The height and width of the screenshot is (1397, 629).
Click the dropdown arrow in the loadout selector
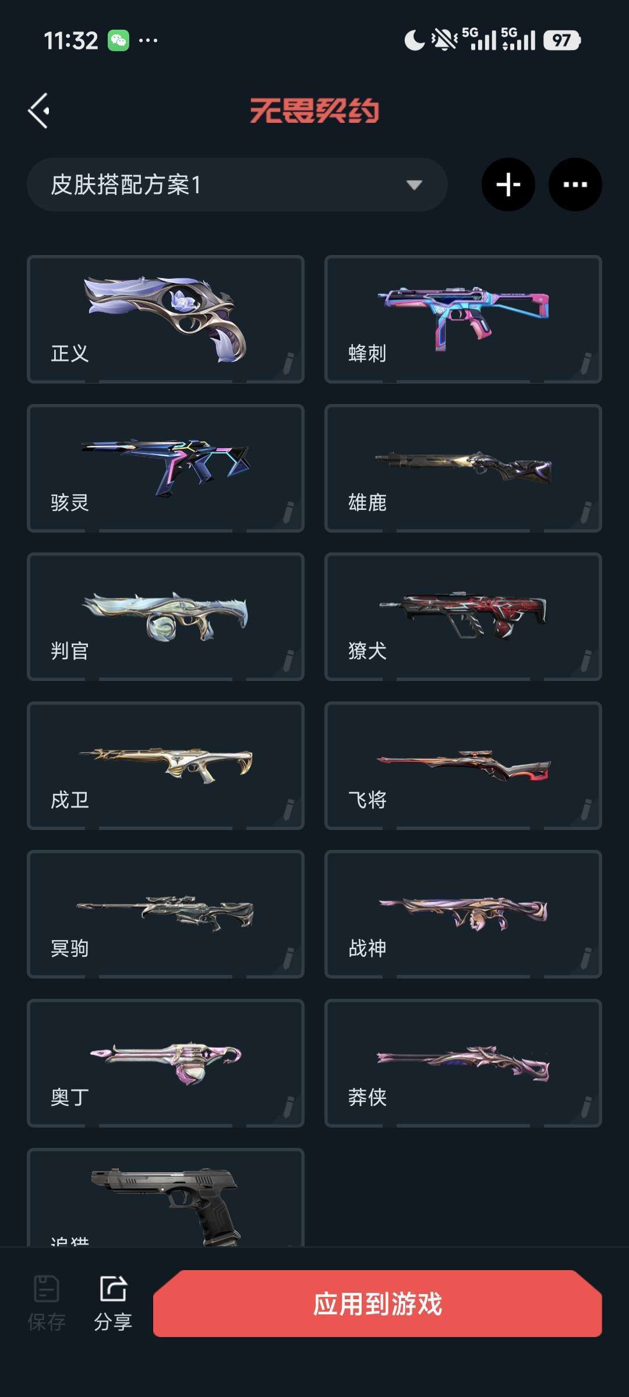(414, 185)
